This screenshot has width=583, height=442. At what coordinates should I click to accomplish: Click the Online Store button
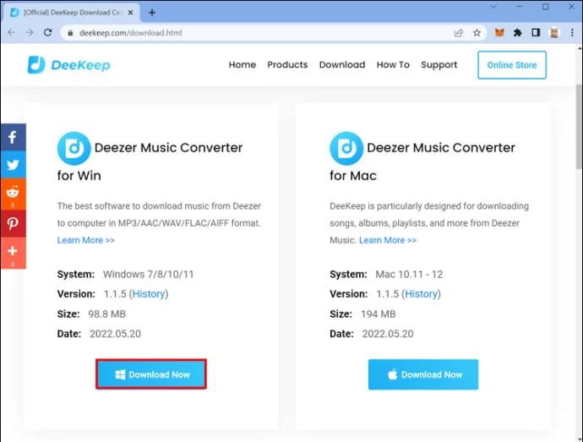512,65
